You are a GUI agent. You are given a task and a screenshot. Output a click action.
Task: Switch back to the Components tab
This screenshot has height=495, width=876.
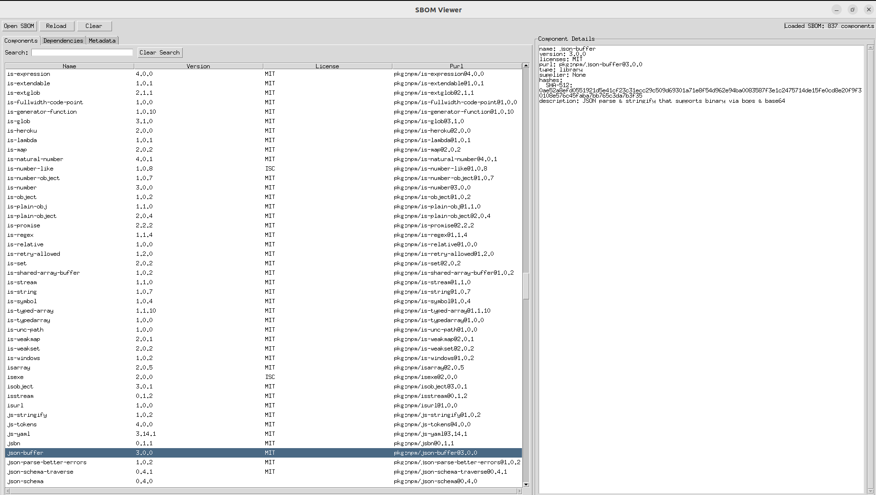coord(21,41)
